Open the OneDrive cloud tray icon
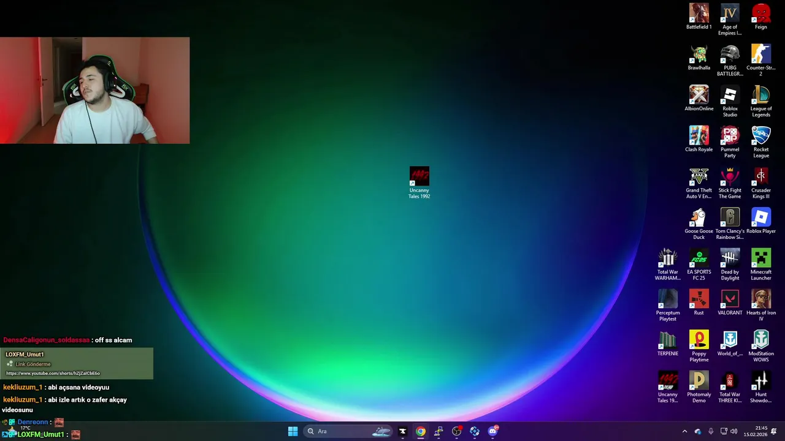The width and height of the screenshot is (785, 441). [x=697, y=431]
